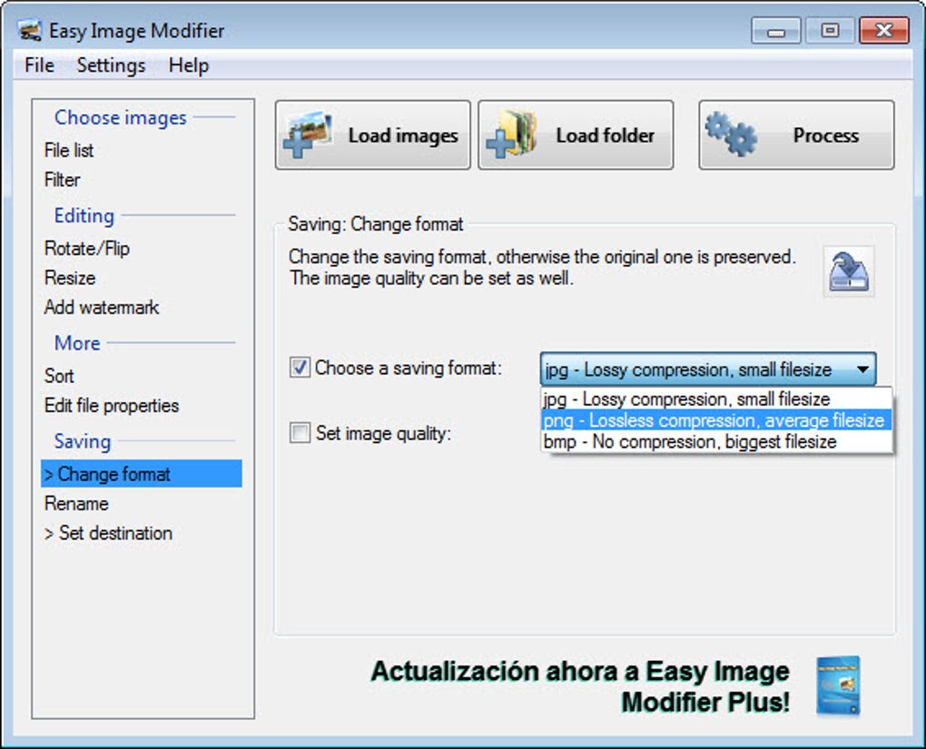Viewport: 926px width, 749px height.
Task: Maximize the Easy Image Modifier window
Action: coord(830,31)
